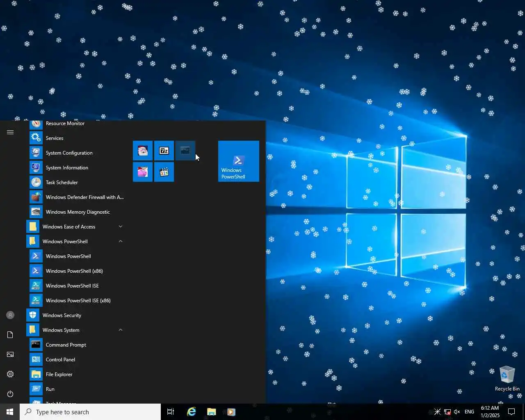The width and height of the screenshot is (525, 420).
Task: Click the snowflake tray icon
Action: (x=437, y=412)
